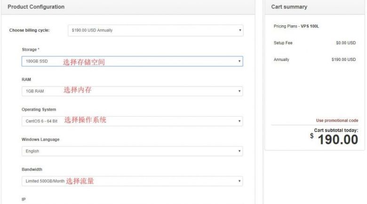
Task: Click the RAM field label
Action: [26, 80]
